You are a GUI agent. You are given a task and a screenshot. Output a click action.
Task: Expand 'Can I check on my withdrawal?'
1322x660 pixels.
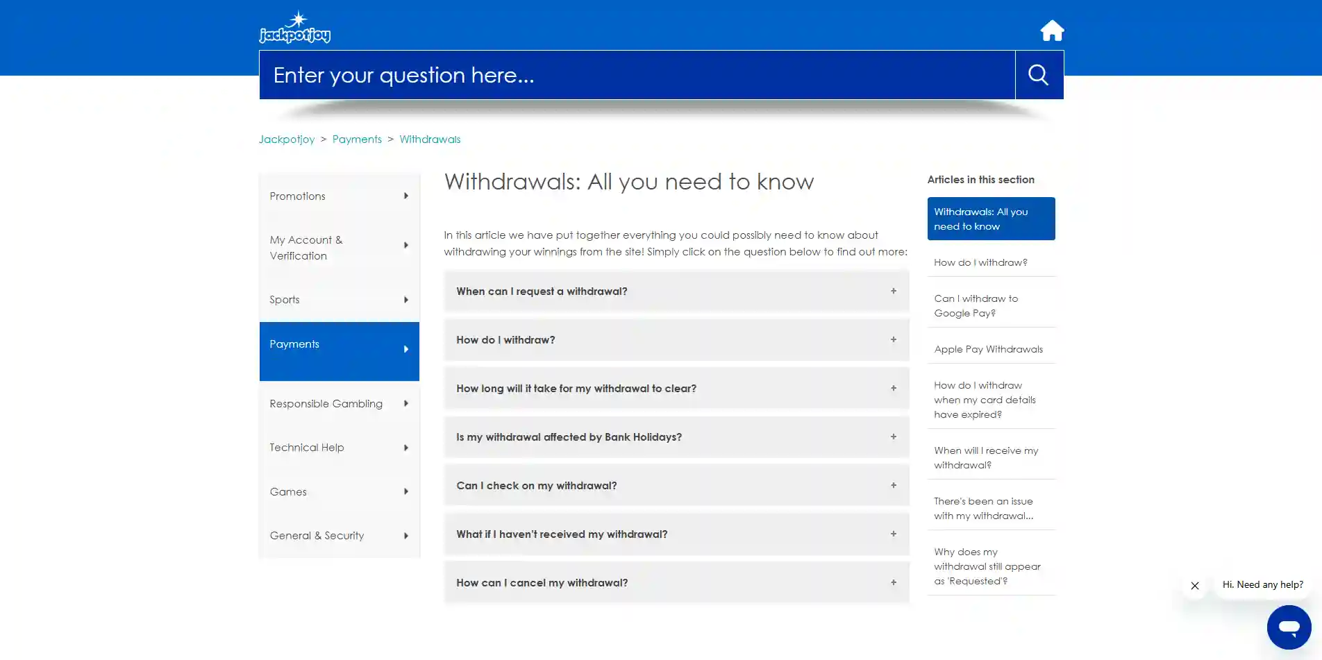pyautogui.click(x=677, y=486)
